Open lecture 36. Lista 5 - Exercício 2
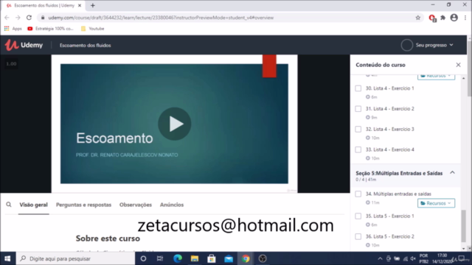472x265 pixels. coord(390,237)
